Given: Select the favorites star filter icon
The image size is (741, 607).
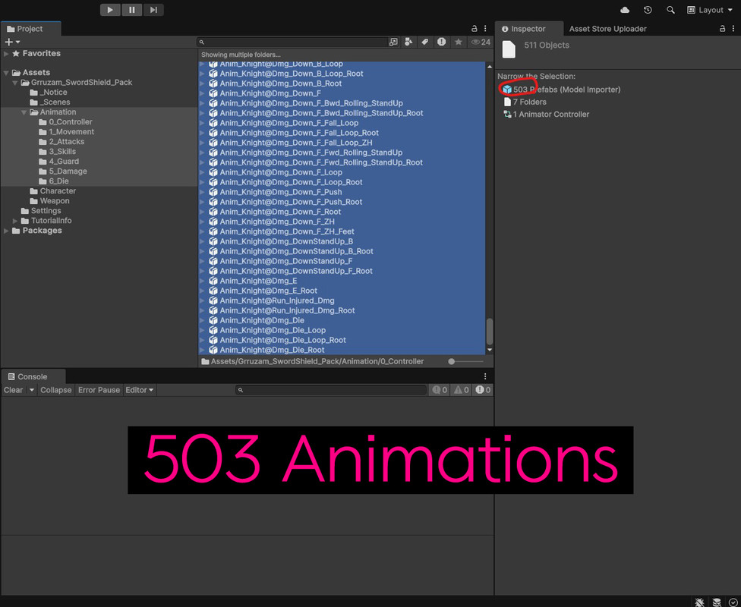Looking at the screenshot, I should [458, 42].
